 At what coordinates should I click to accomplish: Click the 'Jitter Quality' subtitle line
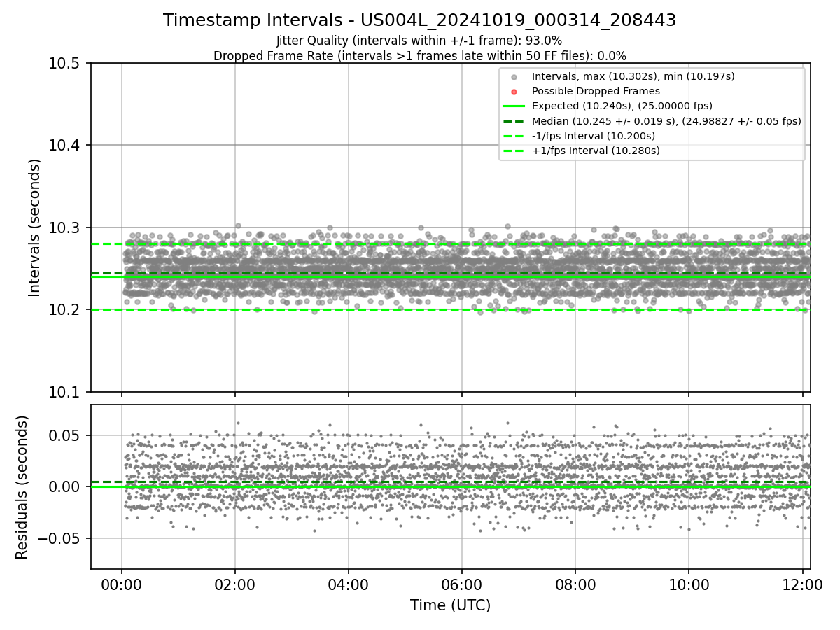pyautogui.click(x=419, y=41)
